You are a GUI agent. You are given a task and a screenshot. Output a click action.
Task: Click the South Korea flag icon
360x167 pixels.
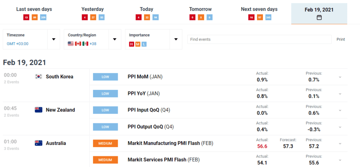point(39,77)
